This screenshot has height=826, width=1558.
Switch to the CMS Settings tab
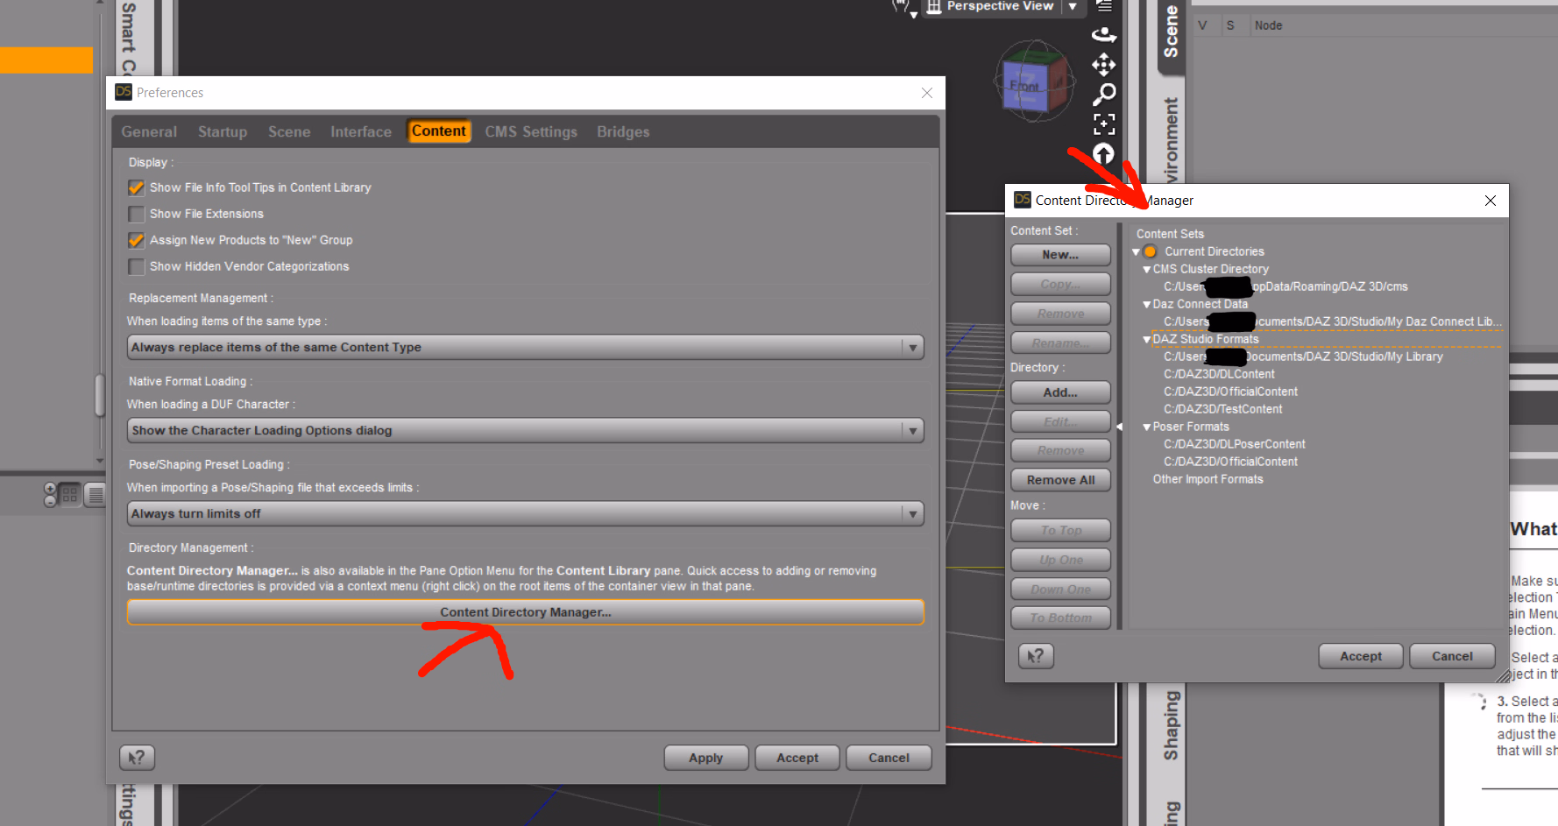click(530, 132)
